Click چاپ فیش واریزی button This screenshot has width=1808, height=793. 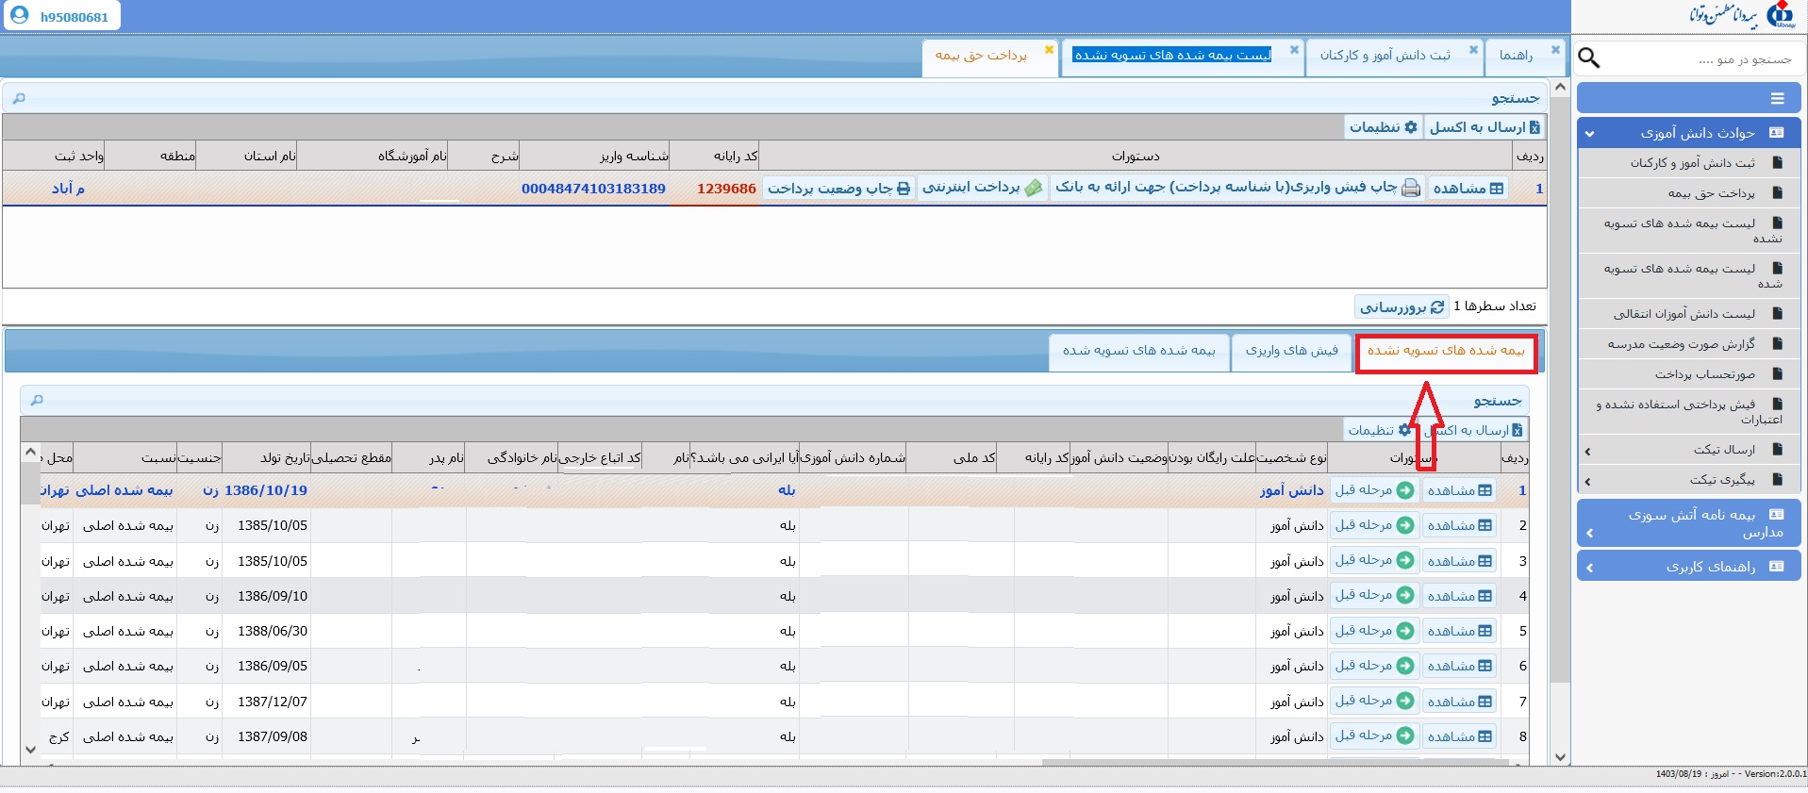coord(1237,188)
